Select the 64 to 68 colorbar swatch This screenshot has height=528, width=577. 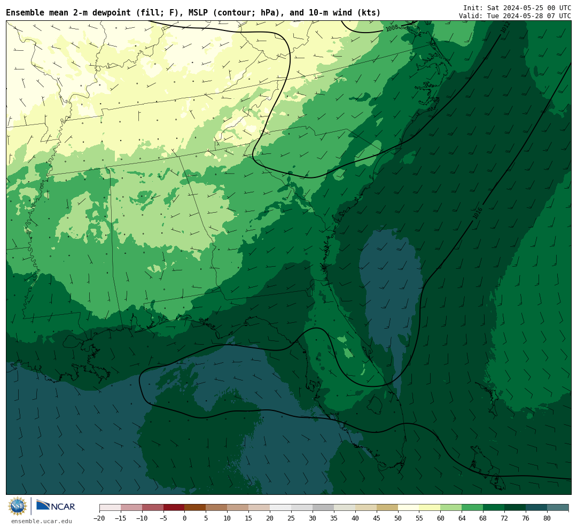[473, 508]
